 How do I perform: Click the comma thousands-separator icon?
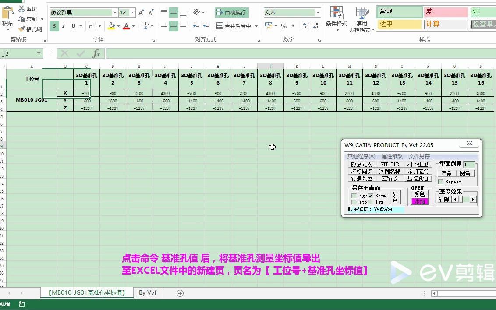(x=292, y=26)
